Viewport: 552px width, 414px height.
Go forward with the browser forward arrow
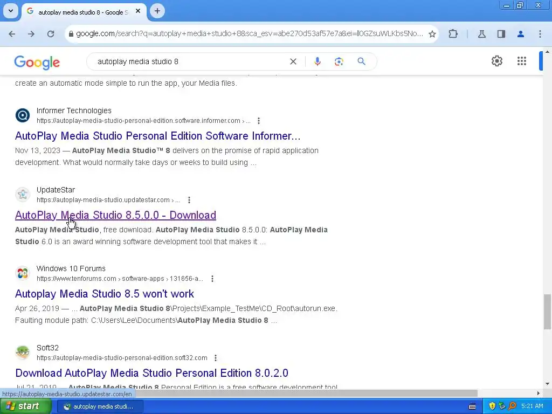(31, 34)
